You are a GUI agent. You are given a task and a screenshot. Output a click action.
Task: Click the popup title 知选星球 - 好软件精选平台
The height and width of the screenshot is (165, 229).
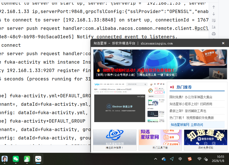[115, 43]
